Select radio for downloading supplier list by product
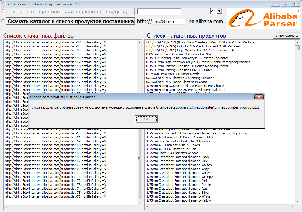The width and height of the screenshot is (302, 212). tap(3, 11)
